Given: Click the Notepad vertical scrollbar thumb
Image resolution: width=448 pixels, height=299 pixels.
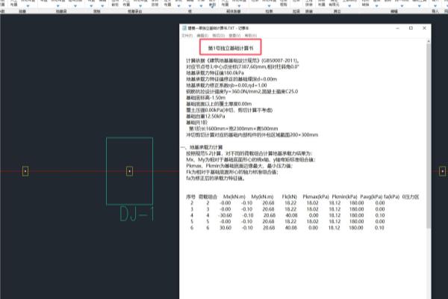Looking at the screenshot, I should tap(429, 136).
